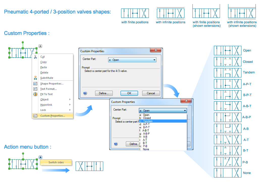
Task: Choose Fit To Text menu entry
Action: [x=53, y=94]
